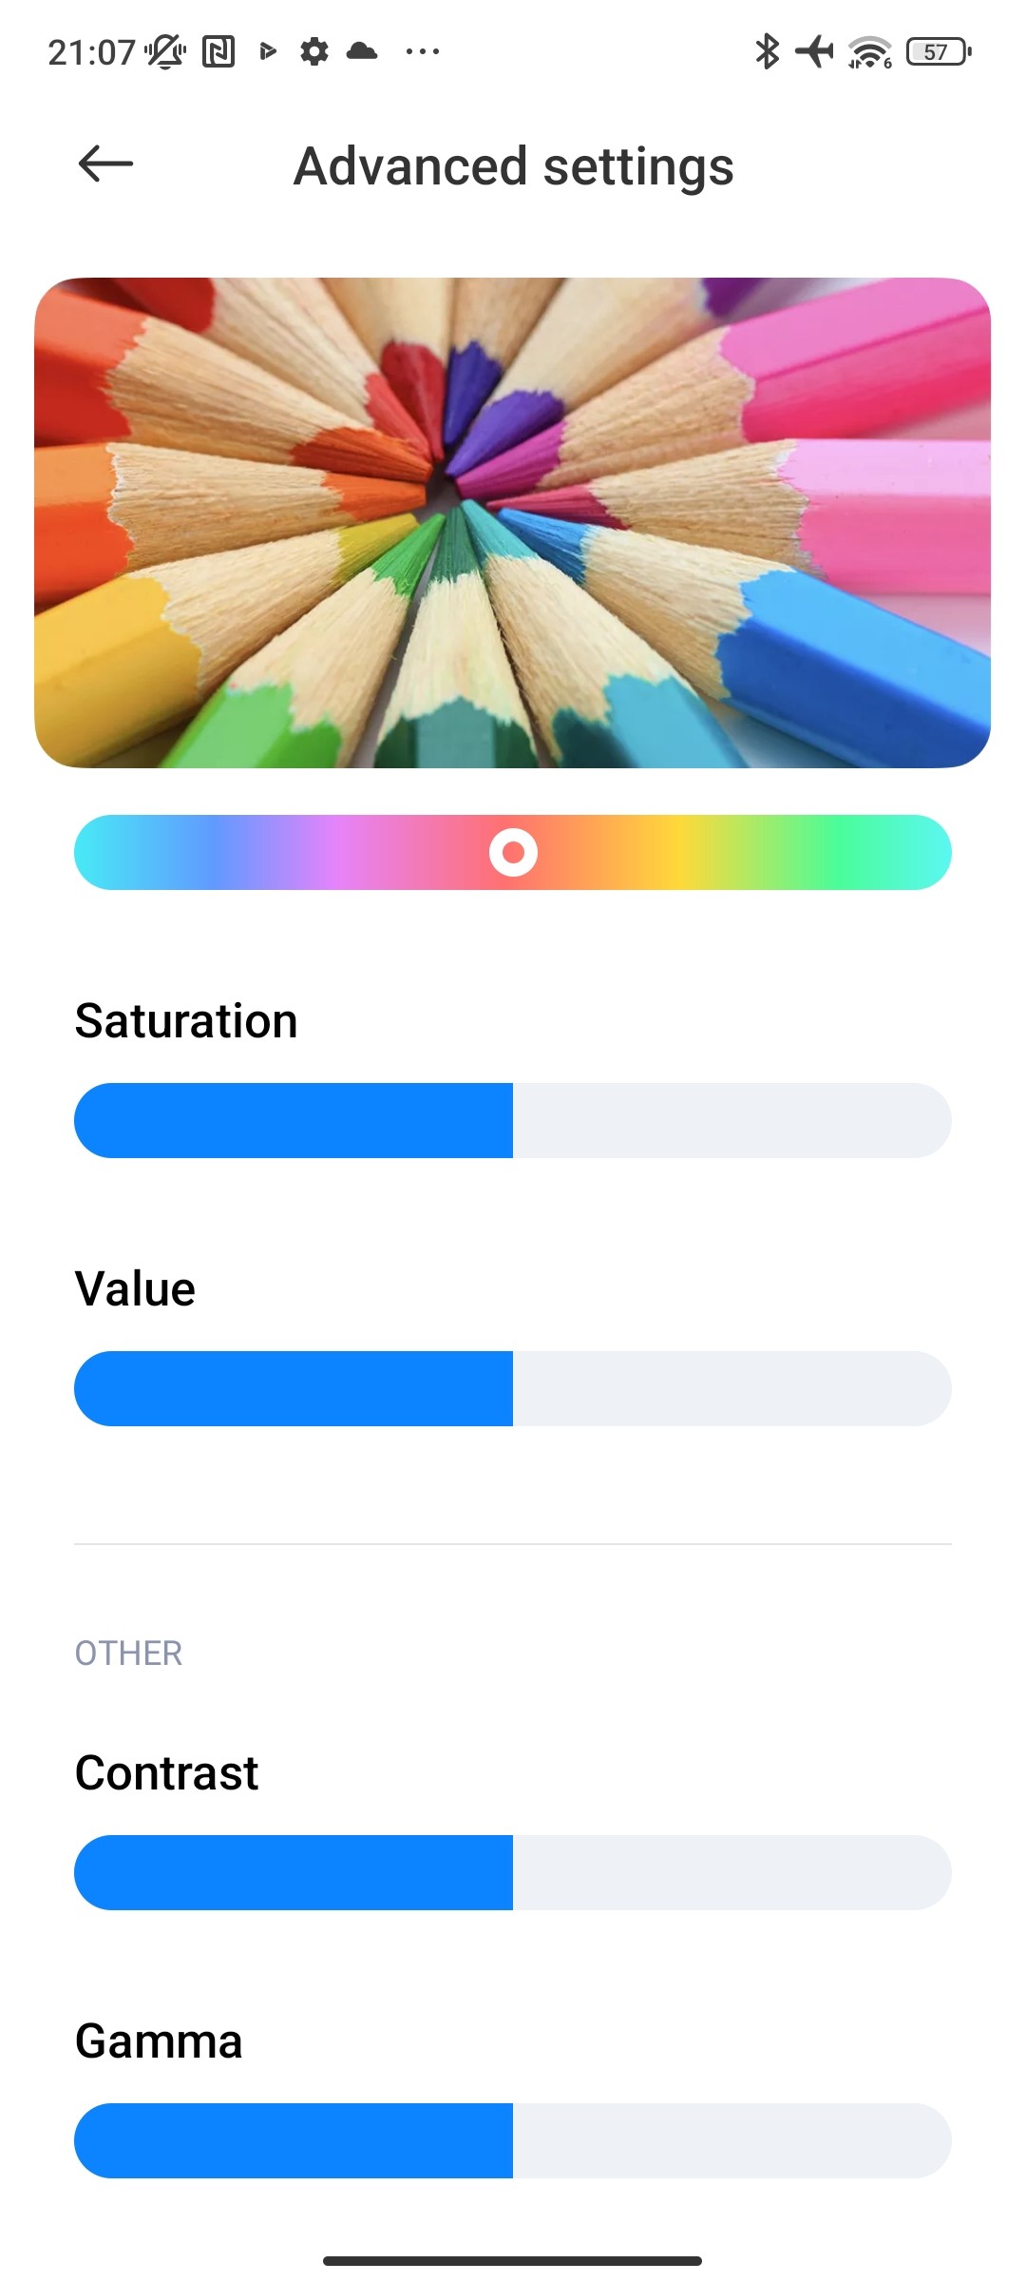The height and width of the screenshot is (2282, 1026).
Task: Tap the home gesture bar
Action: 513,2260
